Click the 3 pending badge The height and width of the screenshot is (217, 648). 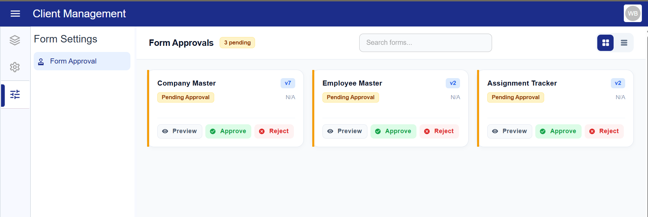click(x=237, y=43)
